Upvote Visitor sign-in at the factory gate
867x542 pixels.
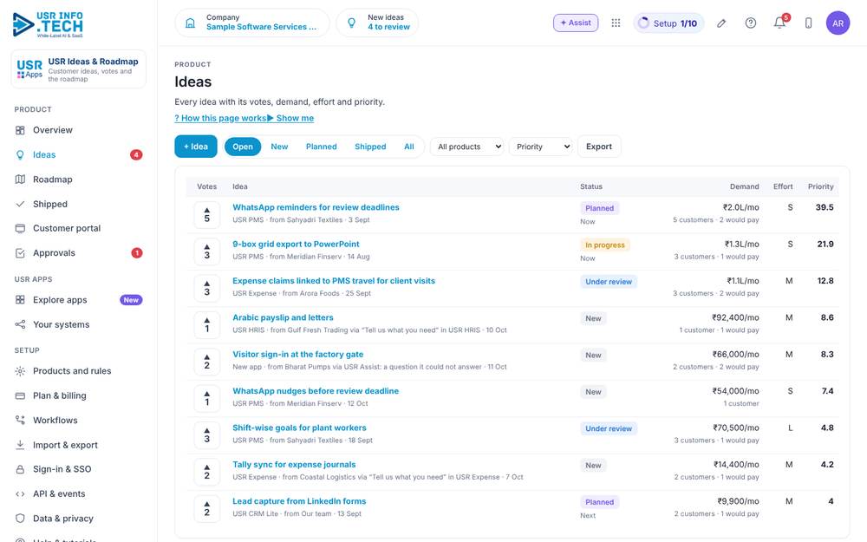pyautogui.click(x=207, y=361)
